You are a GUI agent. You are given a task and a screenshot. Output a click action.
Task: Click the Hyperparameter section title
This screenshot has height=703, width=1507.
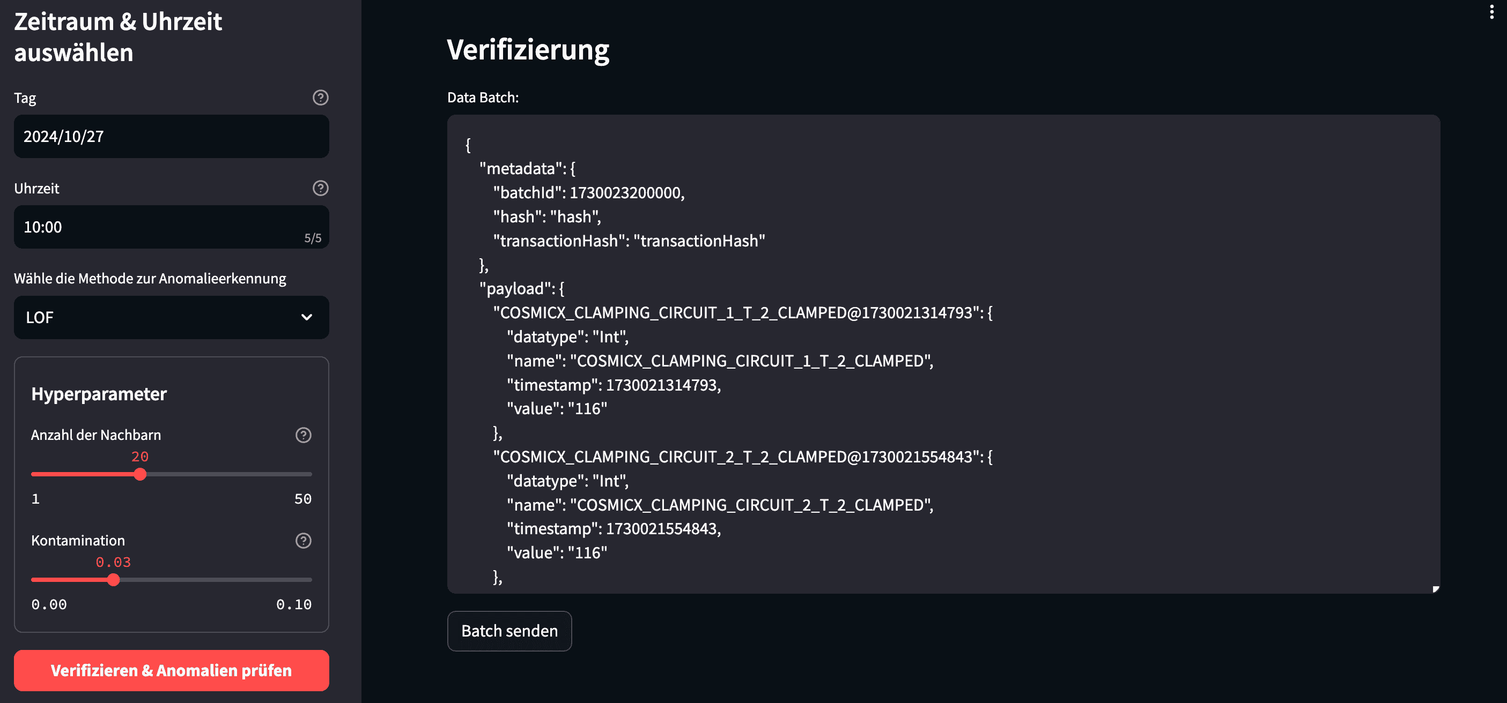click(x=99, y=394)
